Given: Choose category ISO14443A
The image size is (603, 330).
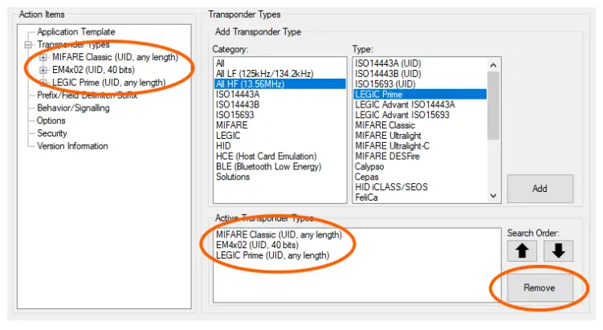Looking at the screenshot, I should pos(280,94).
